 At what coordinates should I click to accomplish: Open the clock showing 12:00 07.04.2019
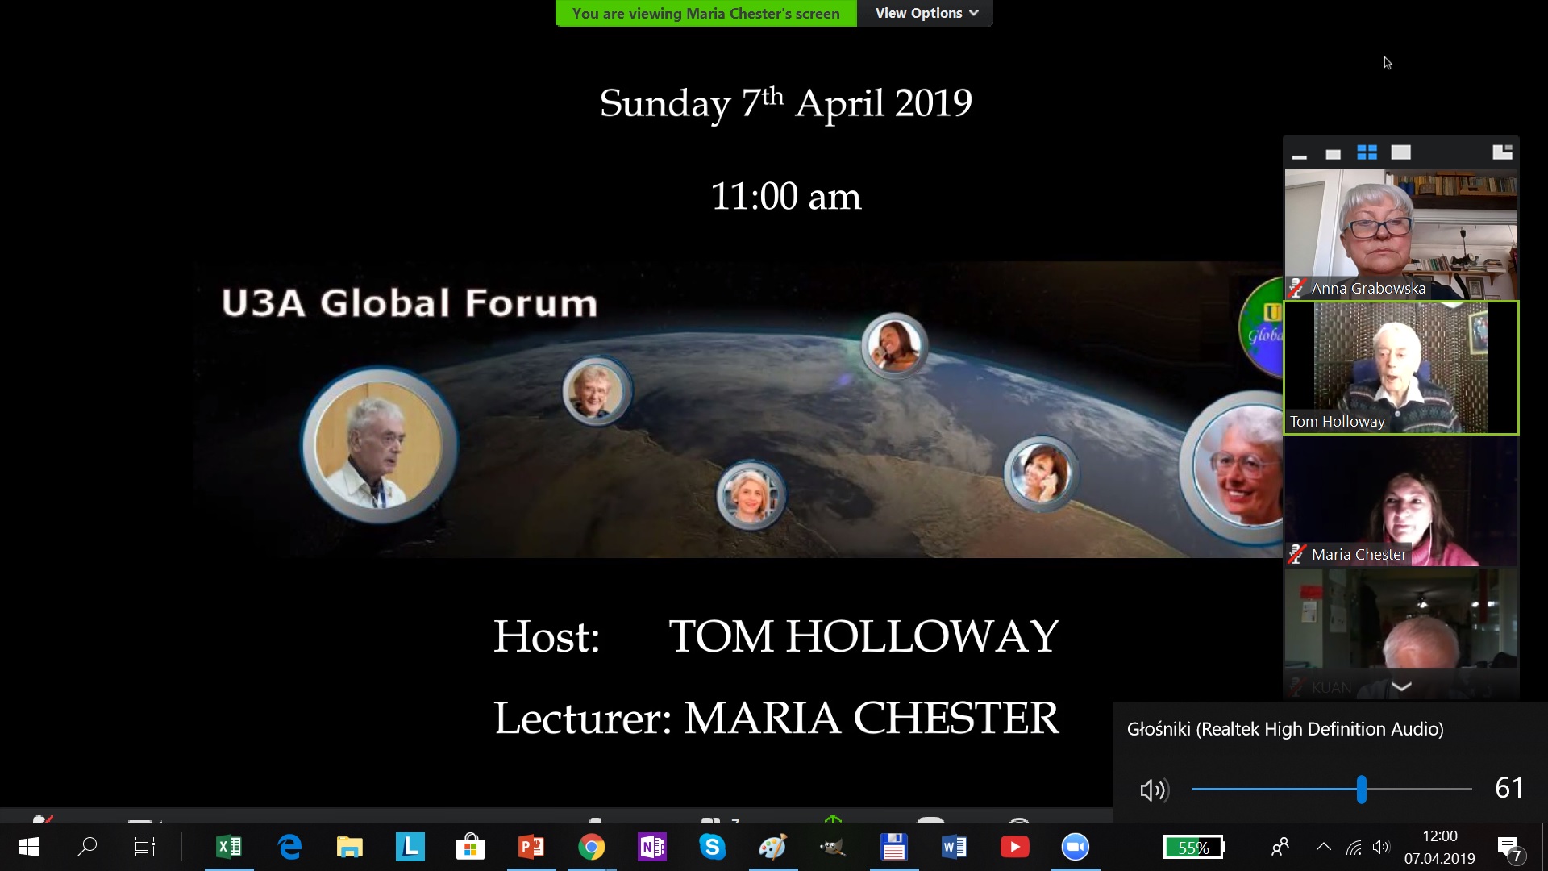click(1440, 847)
